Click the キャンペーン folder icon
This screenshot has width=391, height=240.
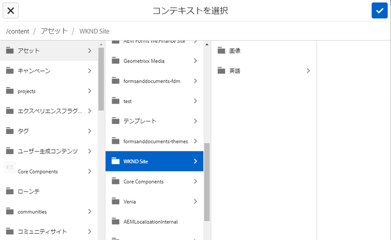click(10, 71)
